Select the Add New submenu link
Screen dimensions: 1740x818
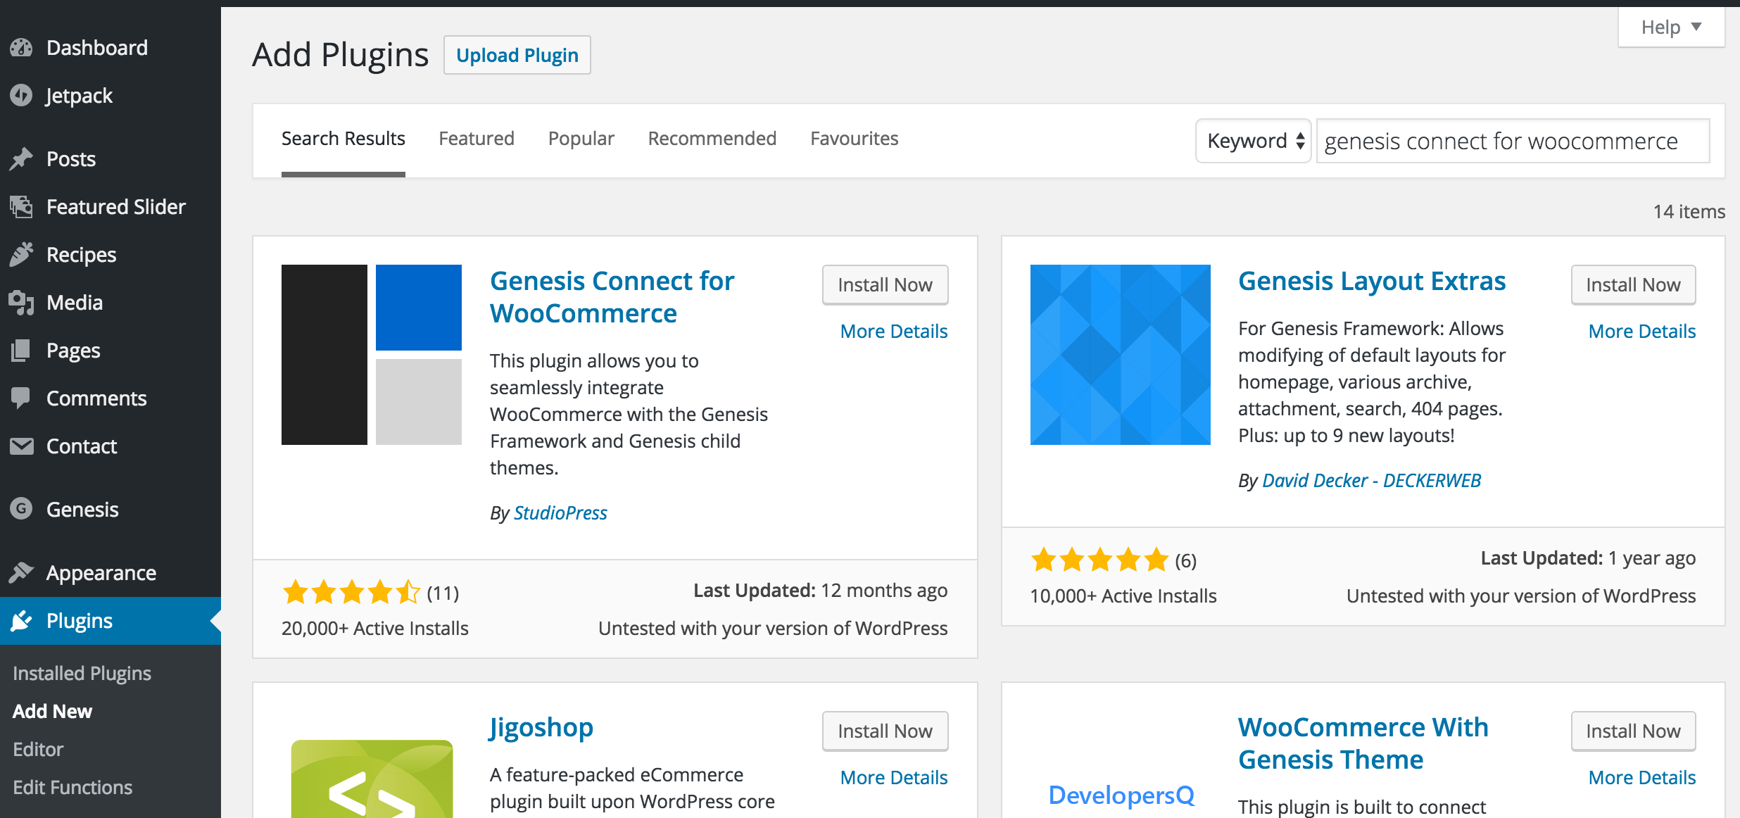tap(52, 712)
